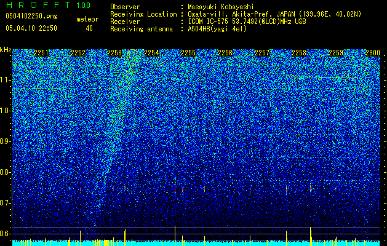Click the 2255 time marker
The height and width of the screenshot is (246, 387).
[188, 53]
